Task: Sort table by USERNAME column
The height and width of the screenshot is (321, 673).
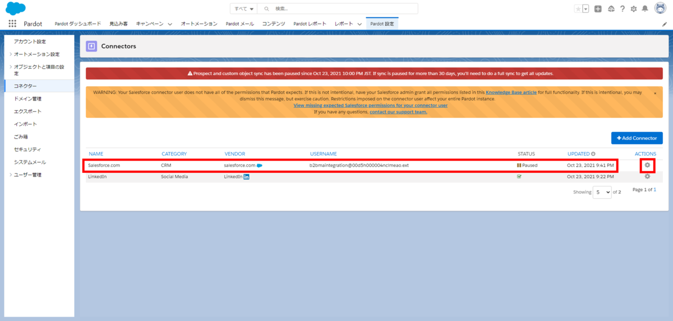Action: pyautogui.click(x=323, y=154)
